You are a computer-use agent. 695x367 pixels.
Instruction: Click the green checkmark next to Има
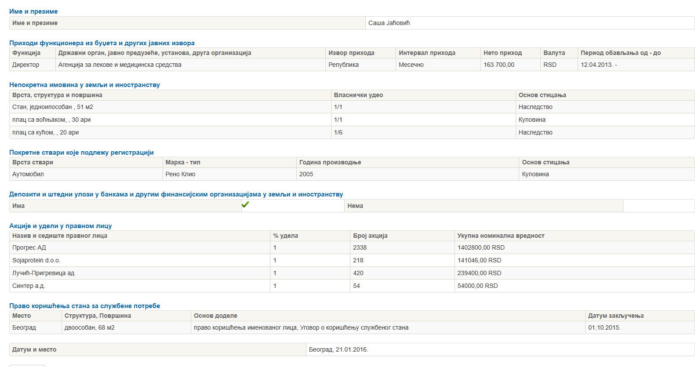coord(245,204)
